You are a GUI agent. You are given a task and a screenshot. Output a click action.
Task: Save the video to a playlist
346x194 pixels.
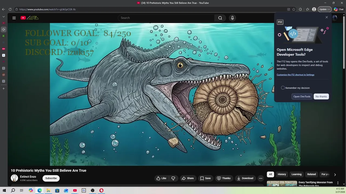(205, 178)
